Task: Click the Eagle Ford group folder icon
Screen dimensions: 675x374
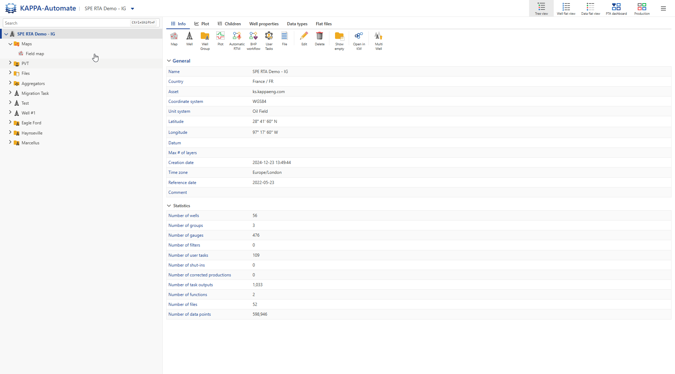Action: tap(17, 123)
